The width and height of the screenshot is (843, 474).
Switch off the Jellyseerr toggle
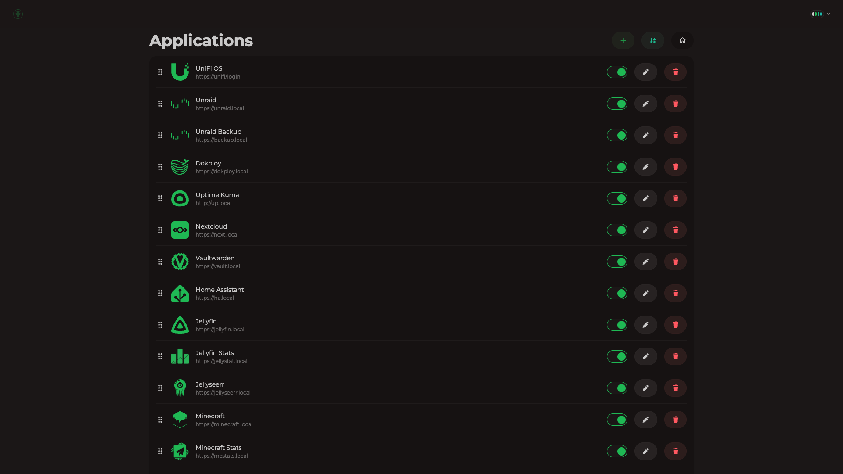(617, 388)
